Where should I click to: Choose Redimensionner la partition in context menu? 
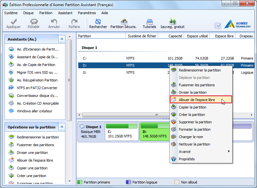coord(201,70)
